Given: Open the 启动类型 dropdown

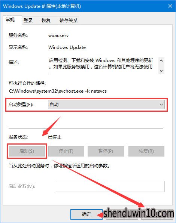Looking at the screenshot, I should [106, 104].
